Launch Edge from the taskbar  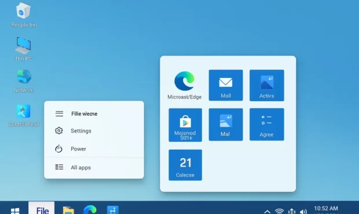(x=90, y=209)
